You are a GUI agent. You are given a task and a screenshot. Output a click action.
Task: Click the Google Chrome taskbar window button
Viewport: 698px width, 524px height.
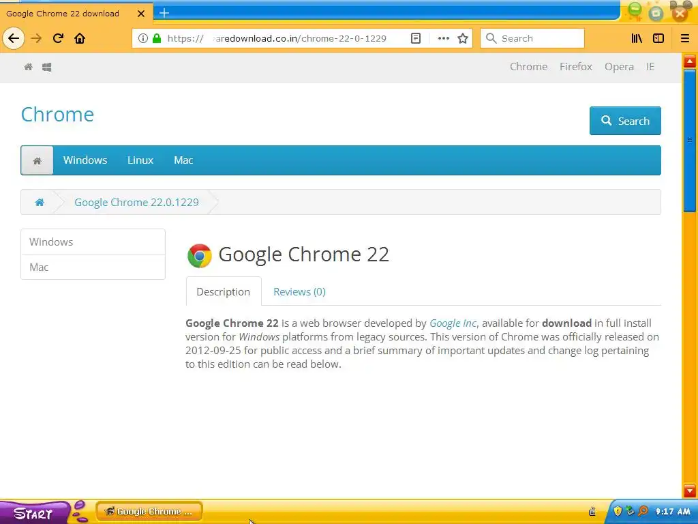(x=149, y=511)
